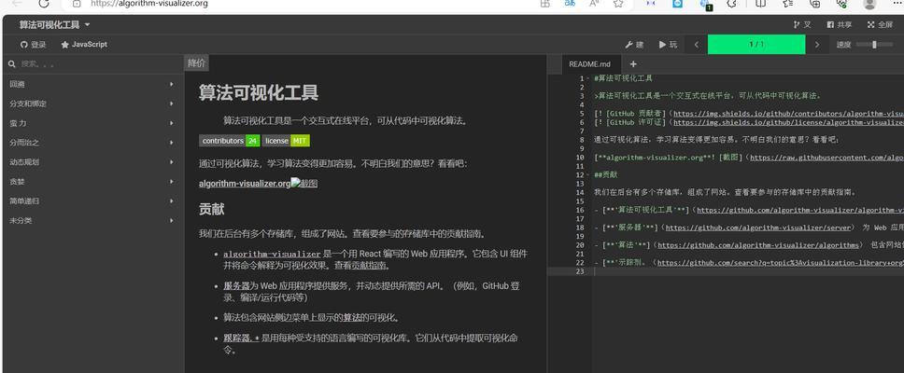Click the browser refresh button

(x=44, y=4)
